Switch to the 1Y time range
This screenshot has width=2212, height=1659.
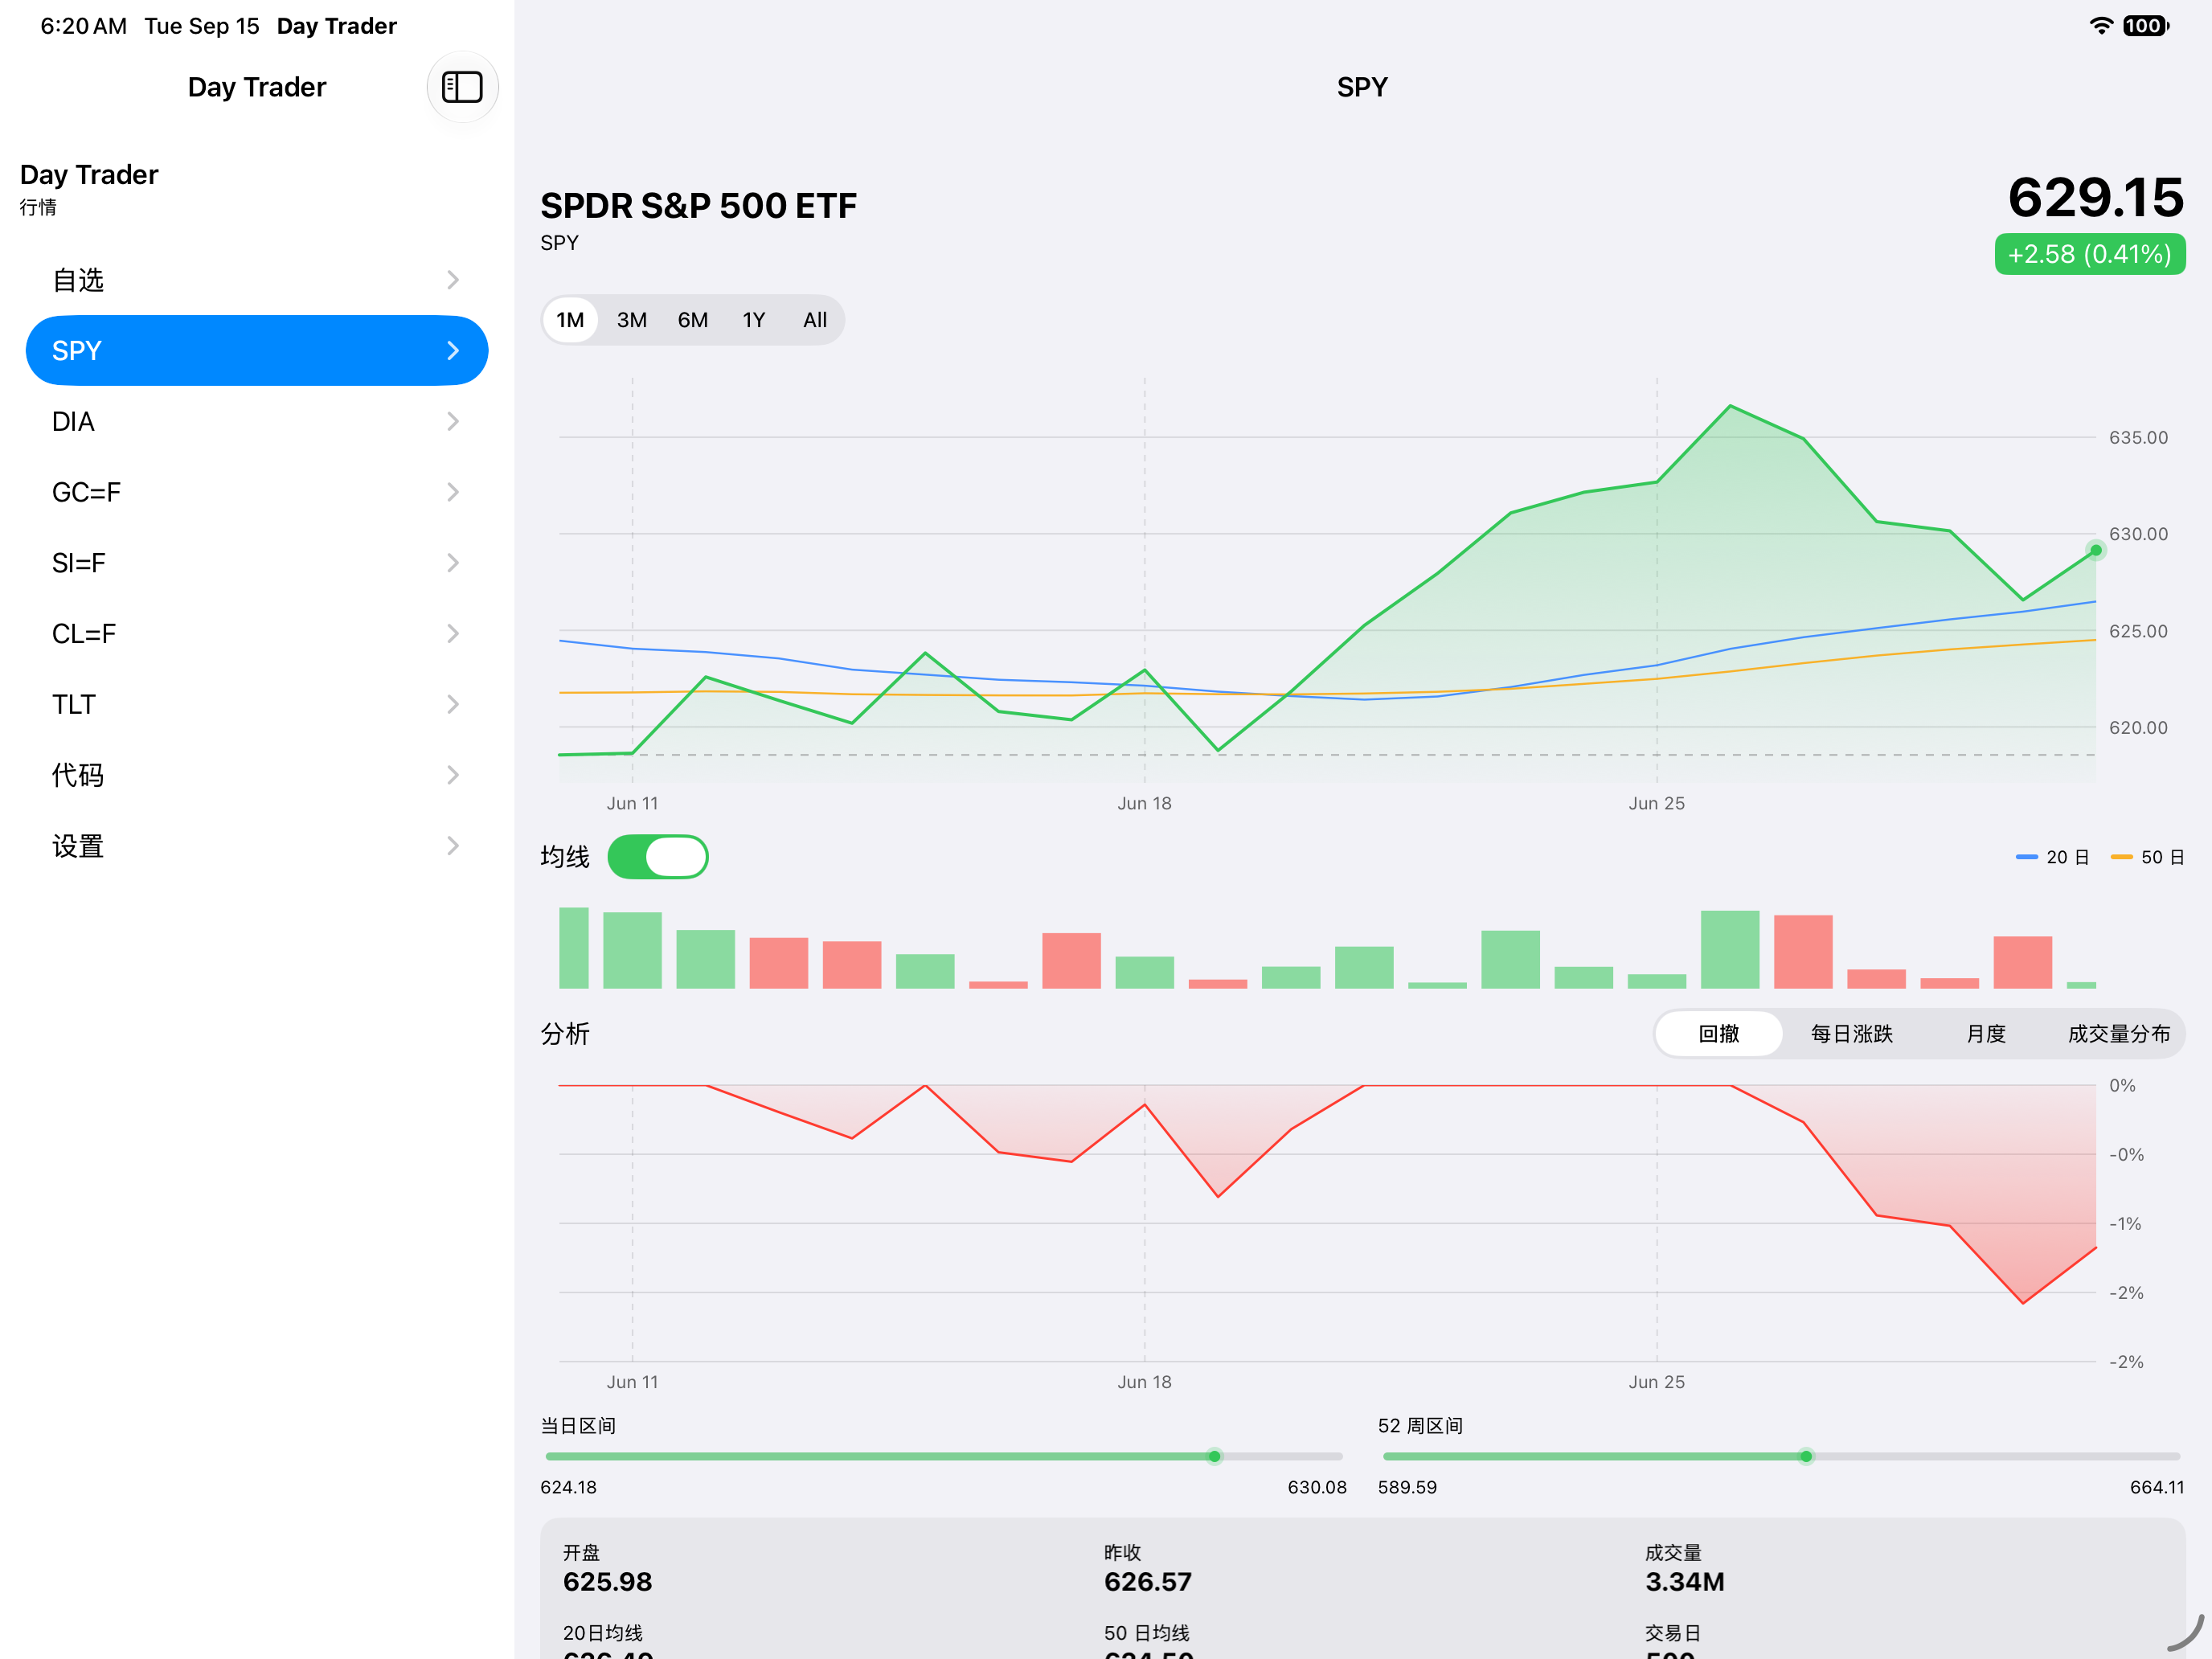tap(754, 320)
